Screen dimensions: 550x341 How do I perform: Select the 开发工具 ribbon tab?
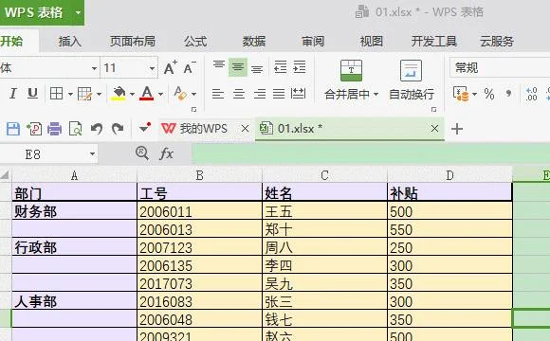coord(434,42)
